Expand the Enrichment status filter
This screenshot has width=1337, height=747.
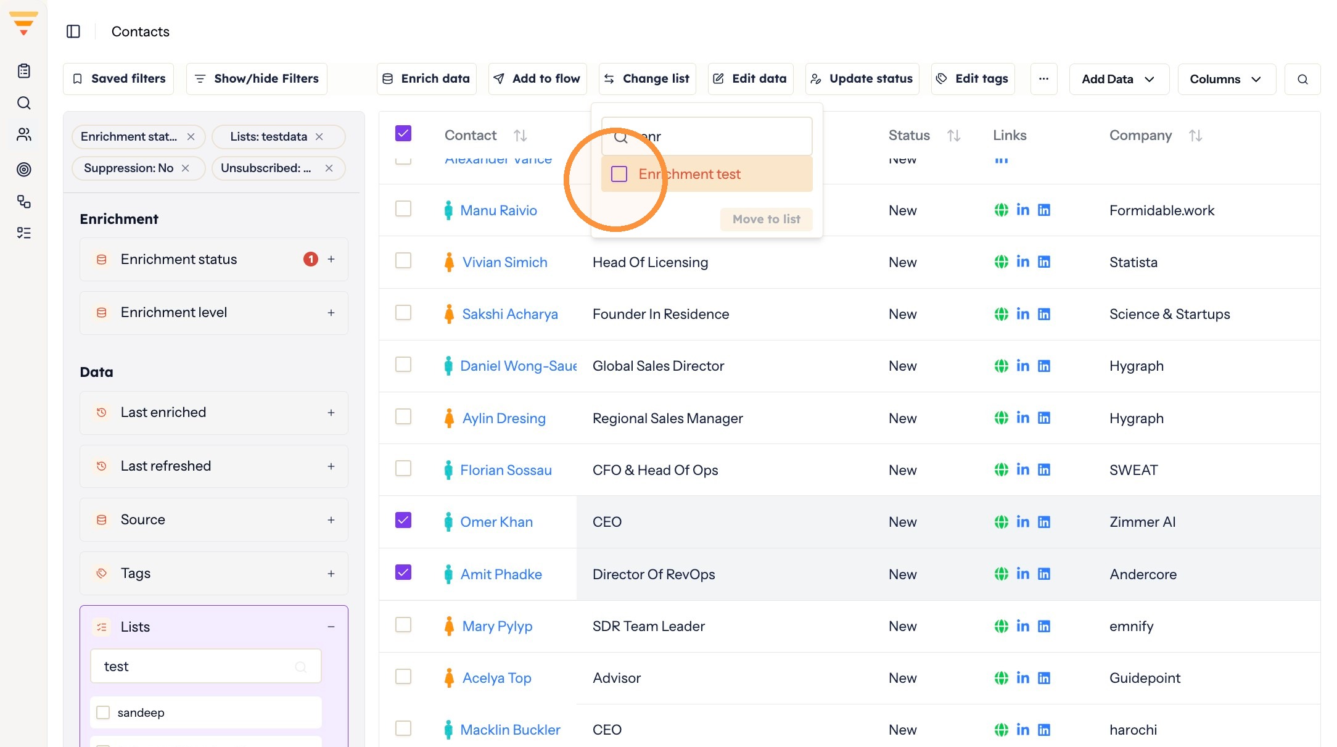pos(331,260)
